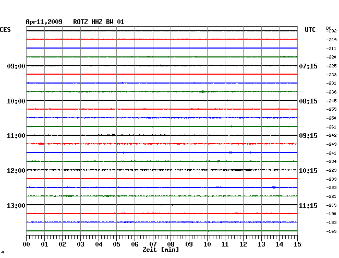Click the x-axis minute label 14
339x258 pixels.
click(x=279, y=244)
